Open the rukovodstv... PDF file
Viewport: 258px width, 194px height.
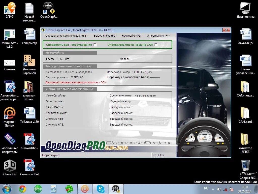click(x=29, y=141)
